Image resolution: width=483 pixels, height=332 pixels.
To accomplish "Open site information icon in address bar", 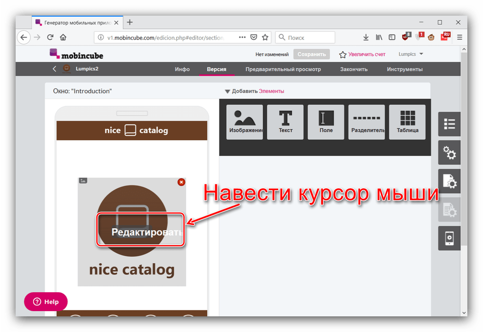I will (x=101, y=37).
